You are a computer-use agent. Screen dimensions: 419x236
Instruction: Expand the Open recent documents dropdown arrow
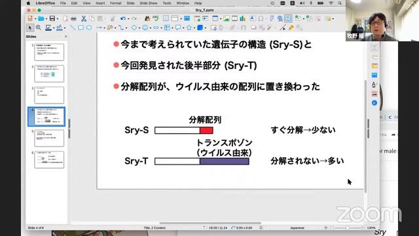(x=46, y=19)
